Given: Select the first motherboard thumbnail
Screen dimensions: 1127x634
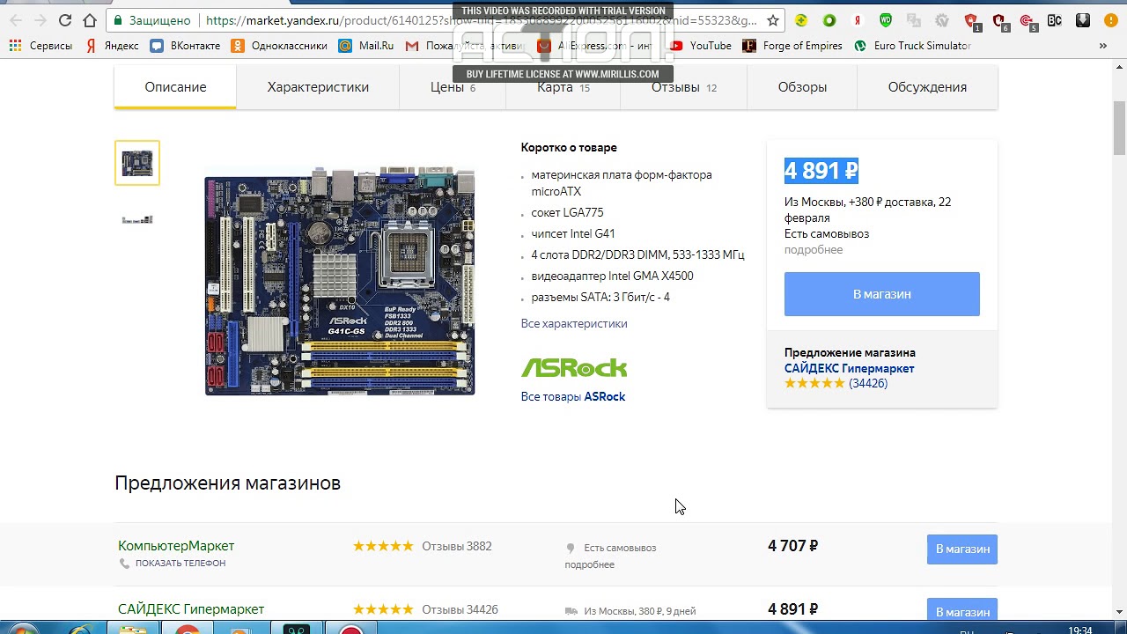Looking at the screenshot, I should [137, 163].
